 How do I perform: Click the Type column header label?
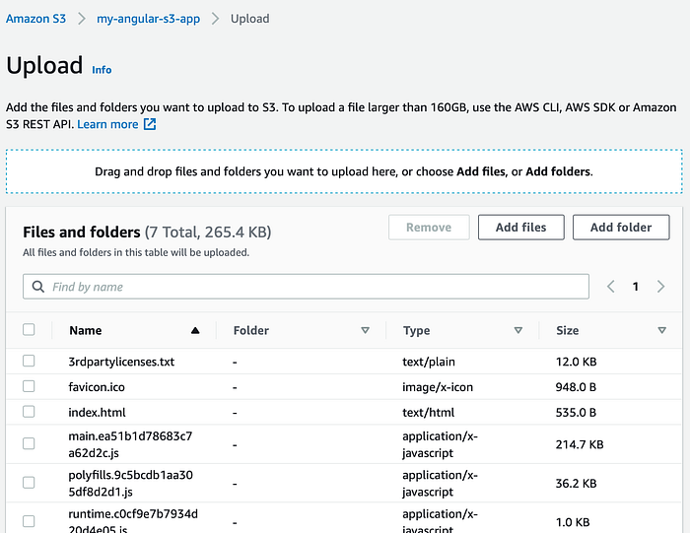[x=416, y=331]
